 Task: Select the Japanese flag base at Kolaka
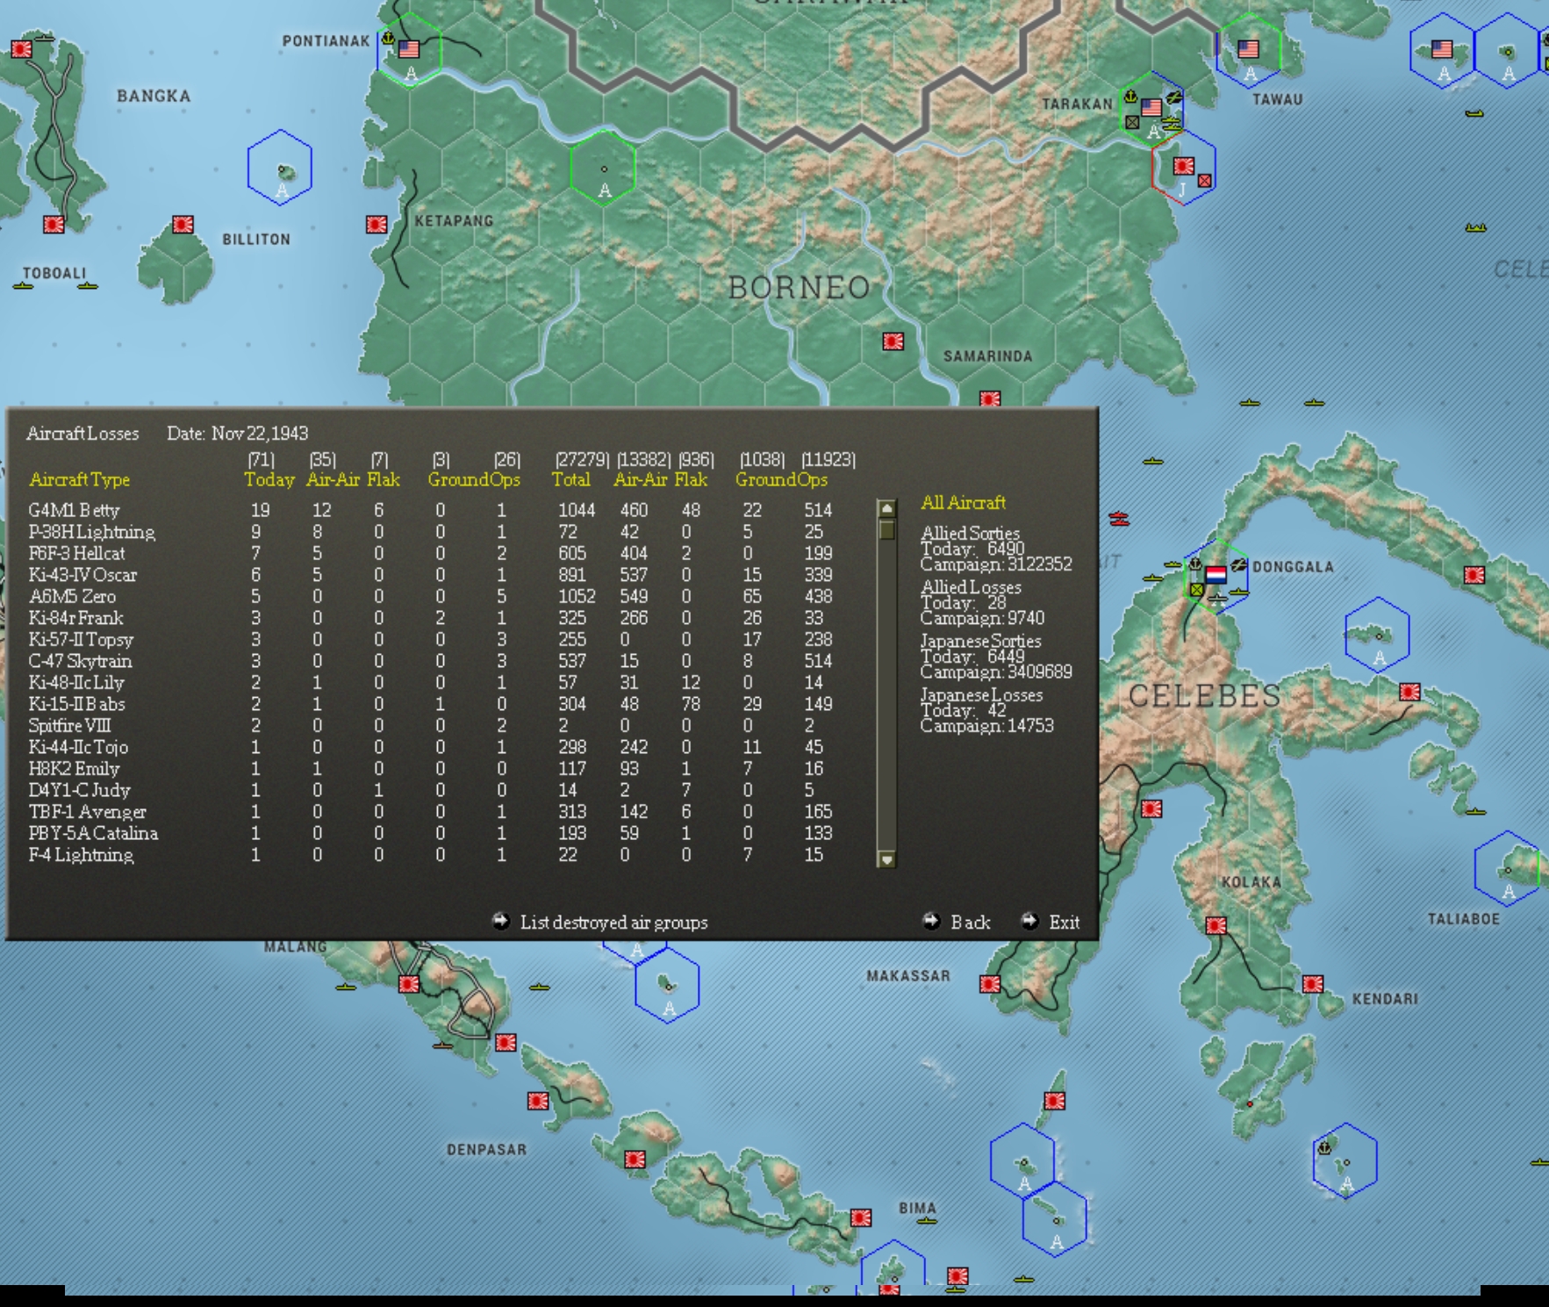coord(1216,925)
